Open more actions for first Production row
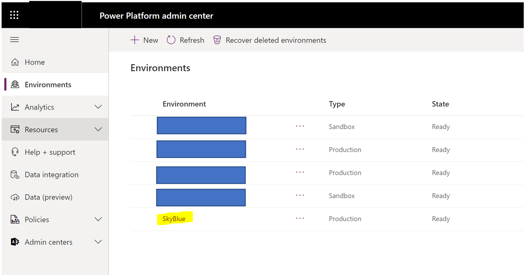 coord(300,149)
